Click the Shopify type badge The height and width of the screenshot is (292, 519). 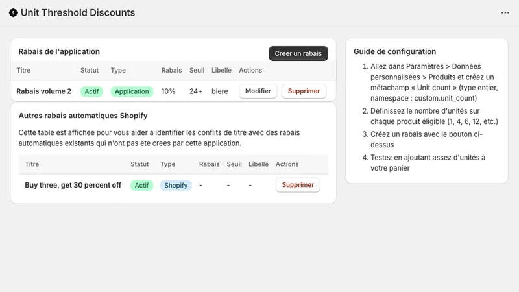[x=176, y=185]
